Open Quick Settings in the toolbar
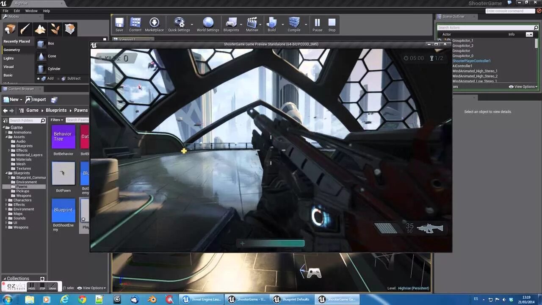 coord(179,25)
